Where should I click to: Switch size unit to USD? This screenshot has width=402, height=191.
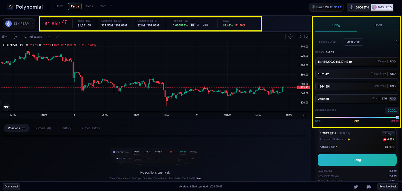pyautogui.click(x=393, y=99)
